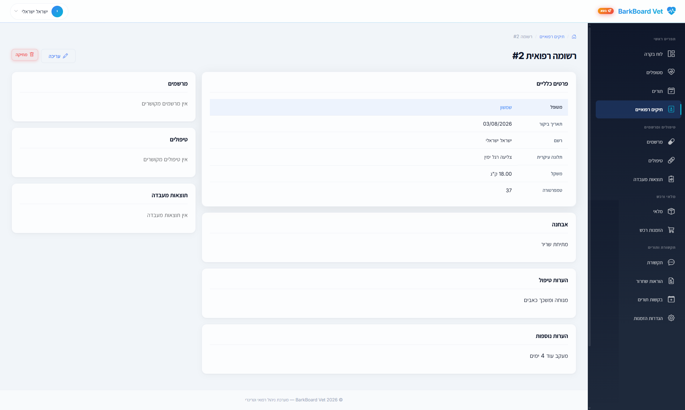This screenshot has width=685, height=410.
Task: Go to מלאי sidebar label
Action: click(658, 212)
